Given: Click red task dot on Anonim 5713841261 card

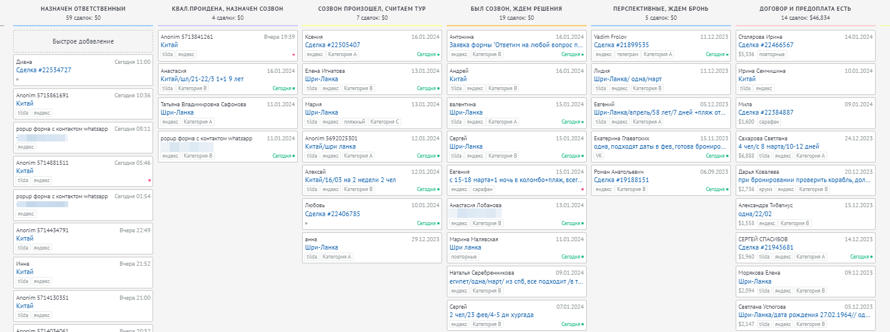Looking at the screenshot, I should click(x=294, y=54).
